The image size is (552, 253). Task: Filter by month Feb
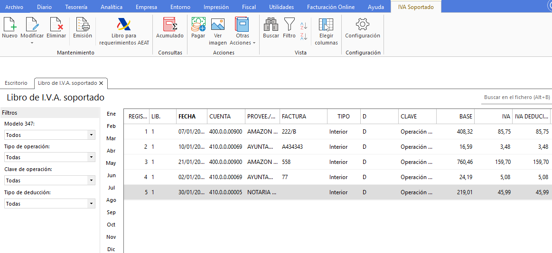point(111,126)
